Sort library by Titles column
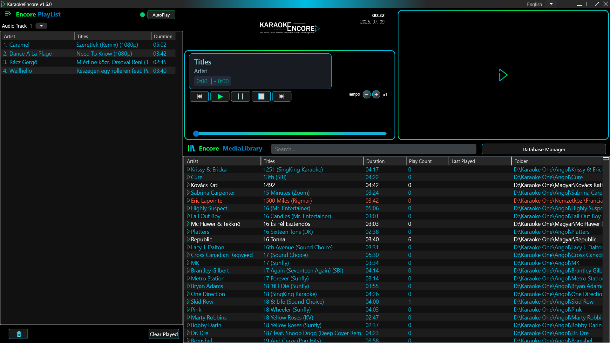The image size is (610, 343). 312,161
